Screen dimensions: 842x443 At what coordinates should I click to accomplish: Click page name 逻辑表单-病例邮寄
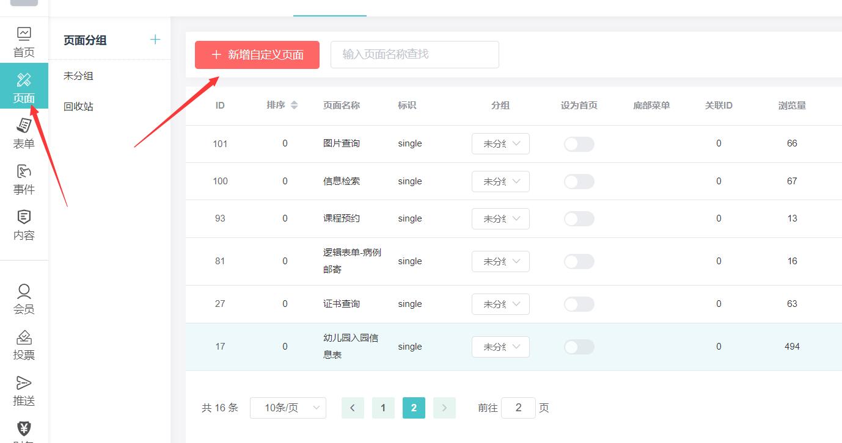point(353,261)
